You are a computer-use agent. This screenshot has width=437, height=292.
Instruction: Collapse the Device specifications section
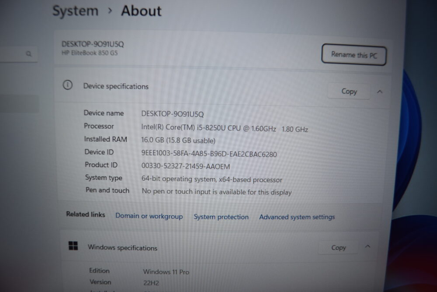(380, 91)
